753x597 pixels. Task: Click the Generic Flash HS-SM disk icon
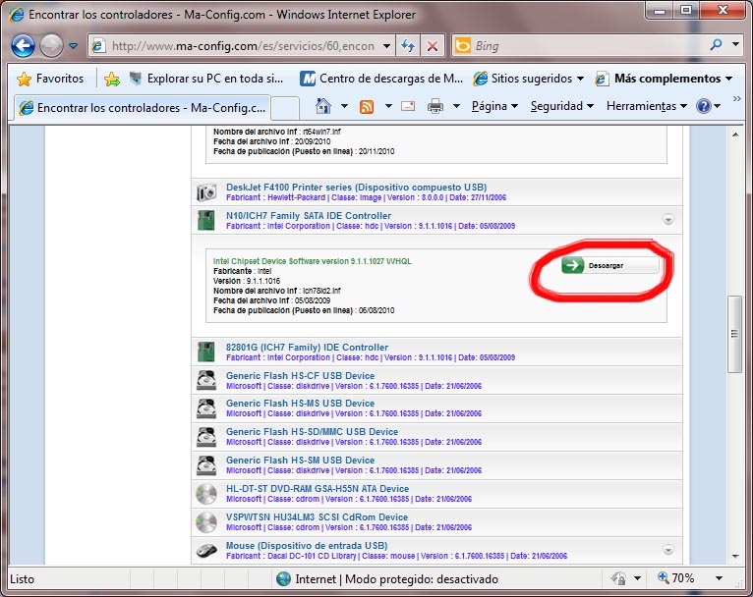pos(206,465)
